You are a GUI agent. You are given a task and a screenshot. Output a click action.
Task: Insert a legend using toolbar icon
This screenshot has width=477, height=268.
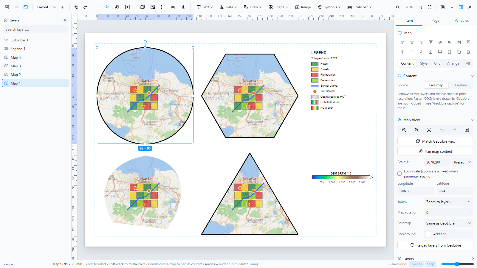click(163, 7)
